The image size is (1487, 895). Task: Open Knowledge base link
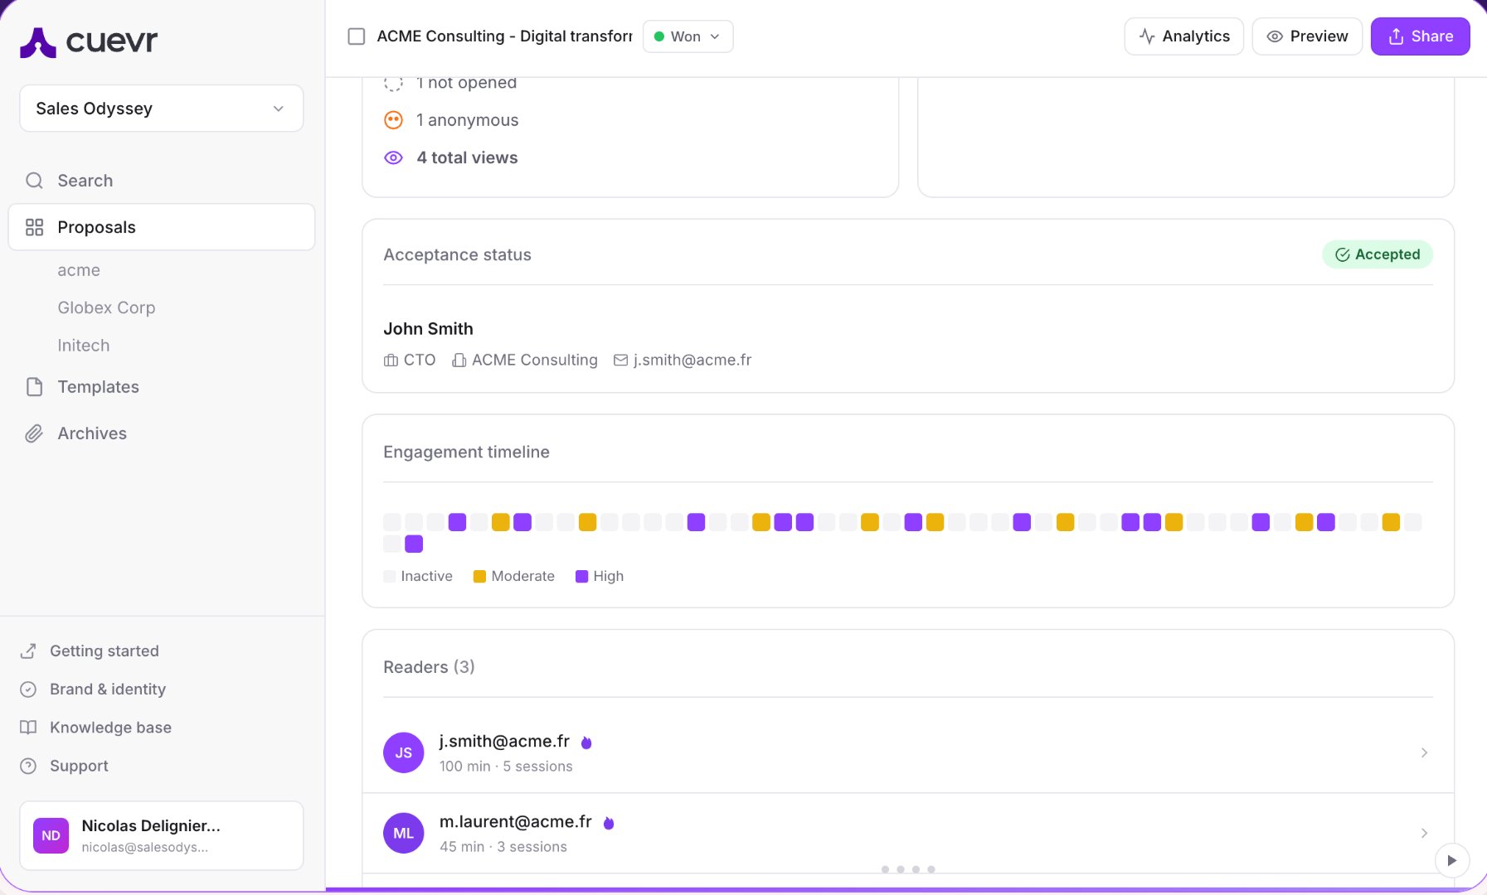(x=110, y=728)
